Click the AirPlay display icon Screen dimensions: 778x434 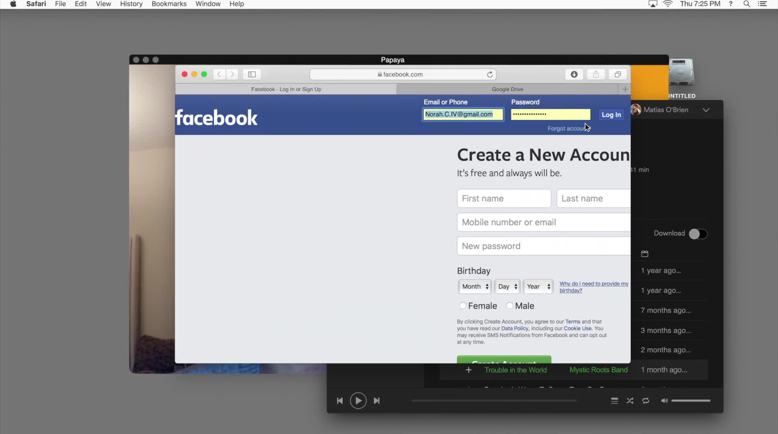tap(653, 4)
